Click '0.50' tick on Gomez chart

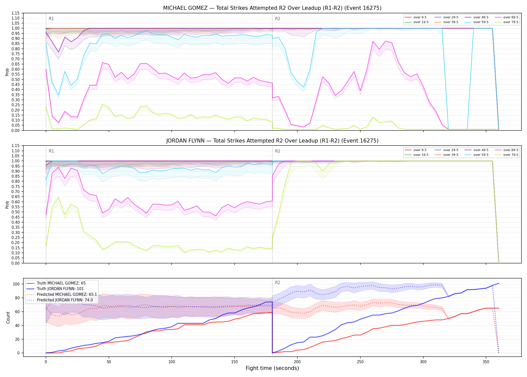coord(16,79)
